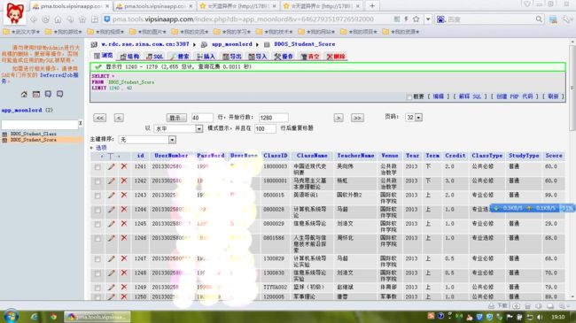The height and width of the screenshot is (323, 576).
Task: Open the address bar history dropdown arrow
Action: [x=428, y=19]
